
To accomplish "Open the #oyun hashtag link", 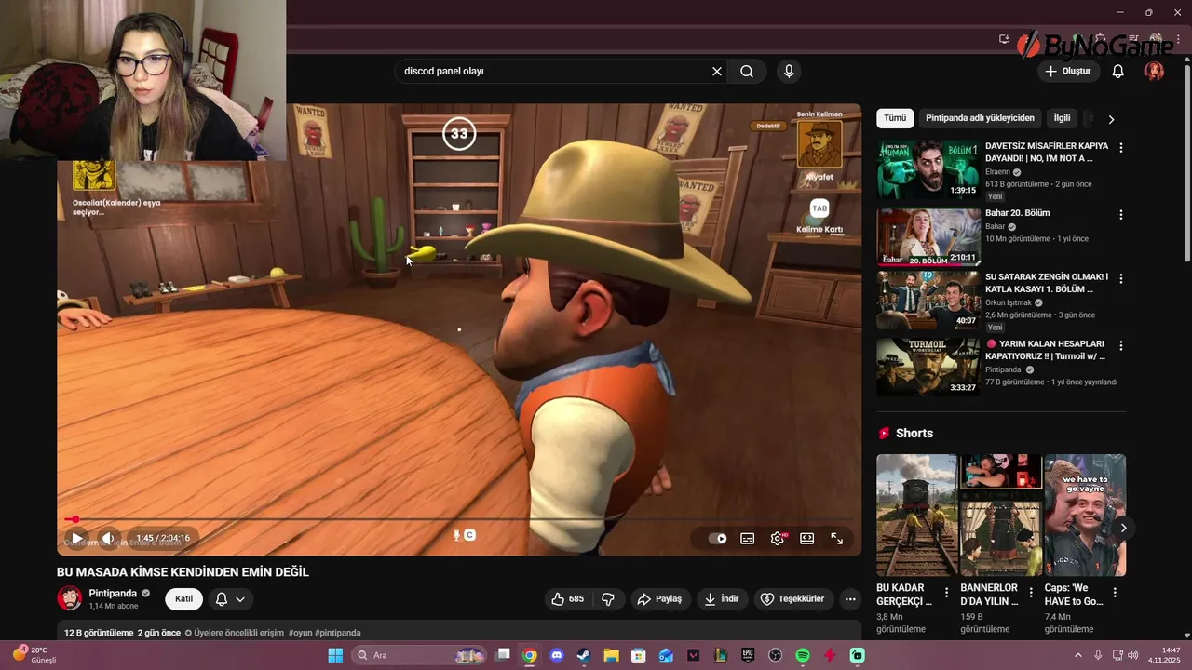I will click(300, 633).
